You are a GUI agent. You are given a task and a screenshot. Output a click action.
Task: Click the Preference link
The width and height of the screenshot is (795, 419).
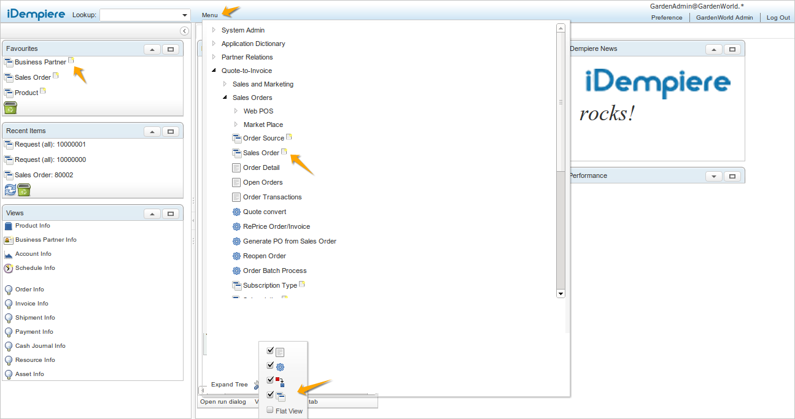667,17
